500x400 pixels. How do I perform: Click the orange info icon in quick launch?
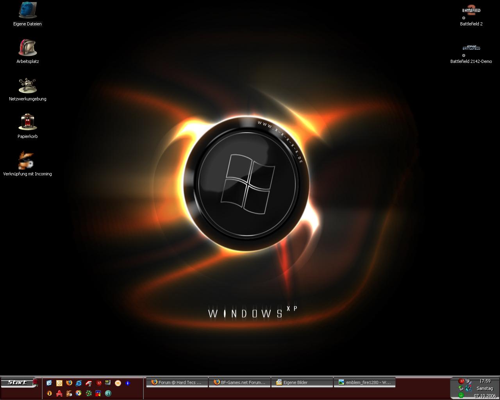[50, 393]
